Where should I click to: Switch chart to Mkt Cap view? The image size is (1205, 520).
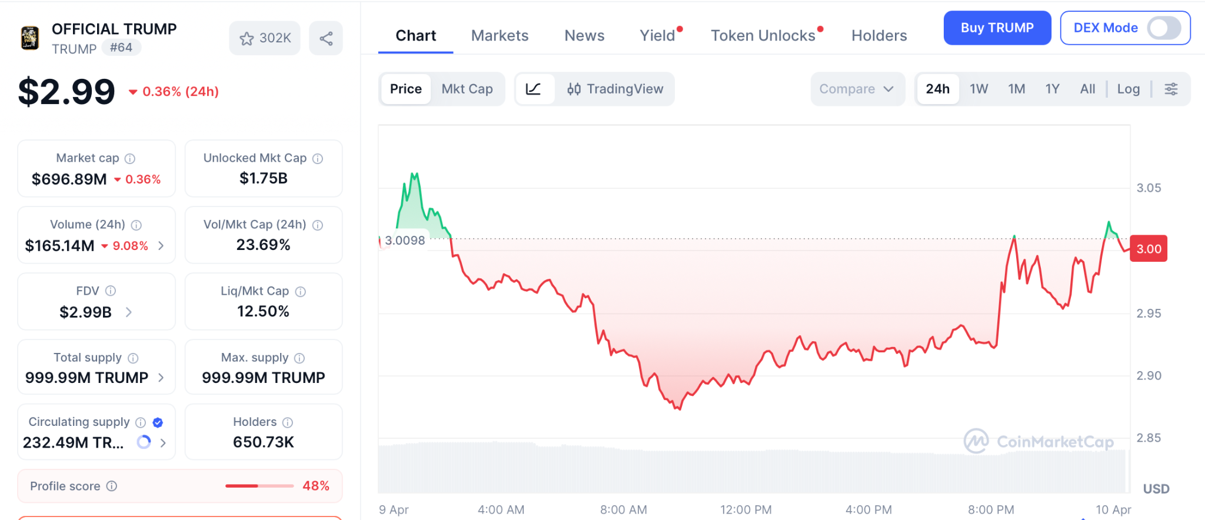pos(467,89)
